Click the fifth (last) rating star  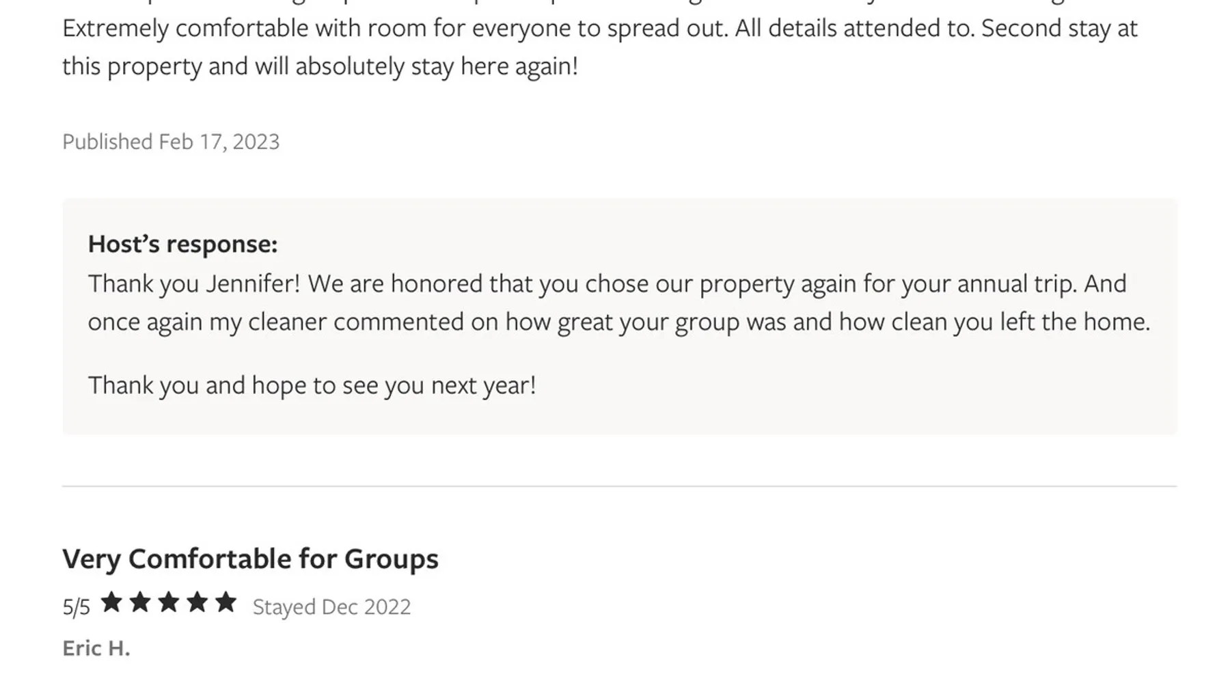225,602
